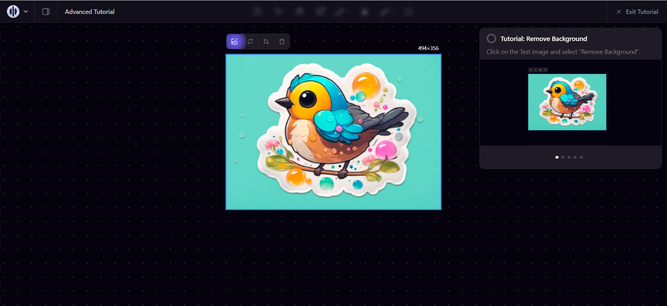Jump to third tutorial step dot
The width and height of the screenshot is (667, 306).
(x=569, y=157)
